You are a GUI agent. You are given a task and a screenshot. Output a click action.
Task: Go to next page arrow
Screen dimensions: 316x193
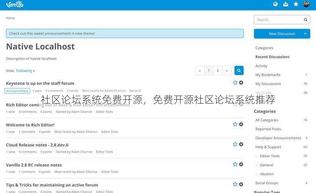pyautogui.click(x=227, y=71)
